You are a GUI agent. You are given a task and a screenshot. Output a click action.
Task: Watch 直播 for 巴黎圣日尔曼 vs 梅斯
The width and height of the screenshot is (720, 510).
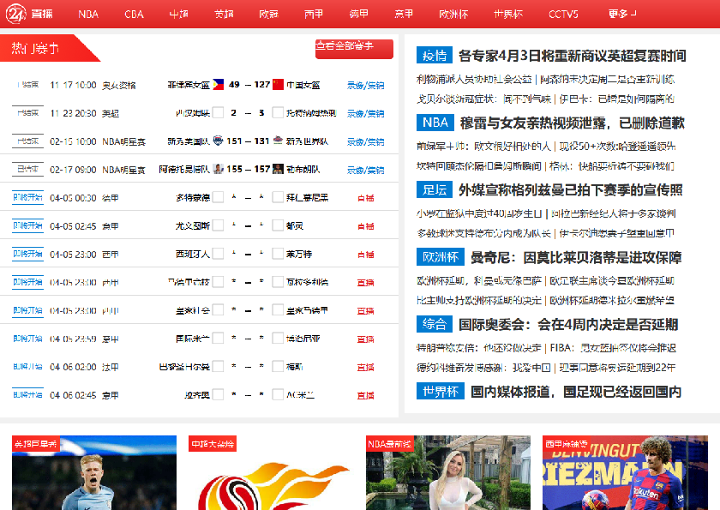click(366, 367)
